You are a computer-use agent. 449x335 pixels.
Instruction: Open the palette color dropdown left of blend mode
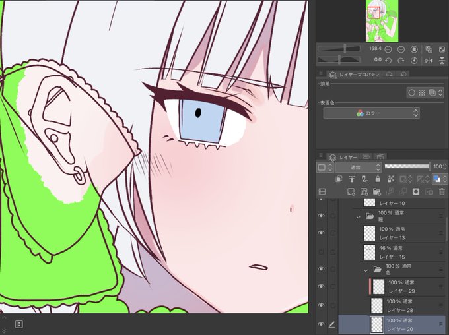click(x=325, y=167)
